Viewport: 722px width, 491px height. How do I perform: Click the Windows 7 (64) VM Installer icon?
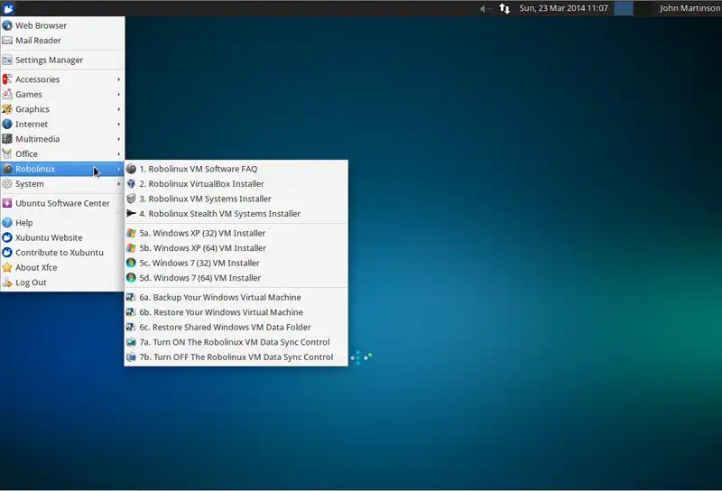click(x=132, y=278)
